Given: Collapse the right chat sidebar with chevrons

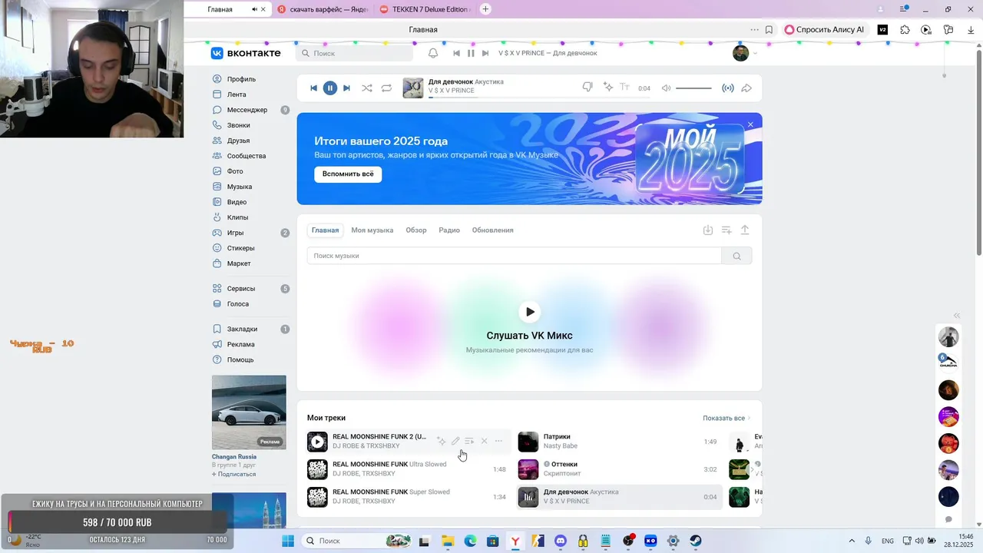Looking at the screenshot, I should (957, 316).
